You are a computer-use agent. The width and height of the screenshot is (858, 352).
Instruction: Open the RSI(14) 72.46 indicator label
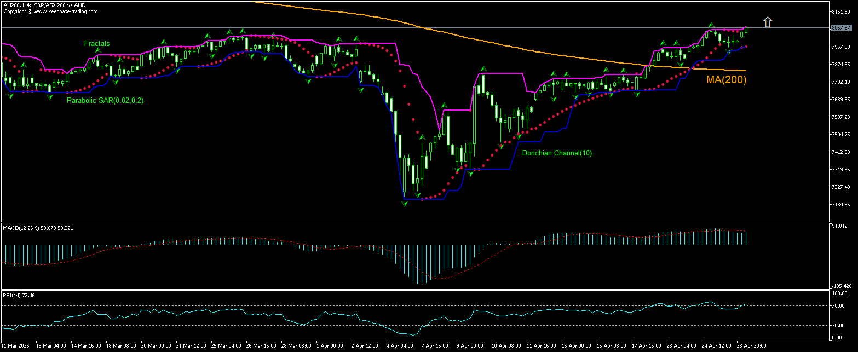[x=19, y=295]
